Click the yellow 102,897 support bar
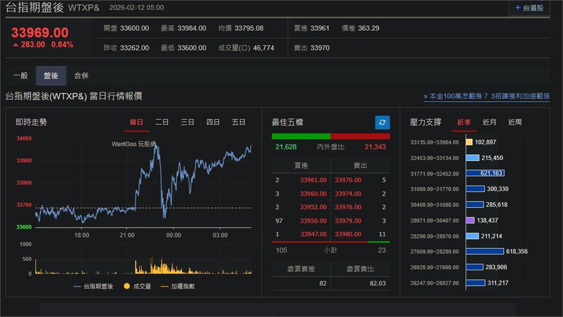Viewport: 563px width, 317px height. point(469,142)
